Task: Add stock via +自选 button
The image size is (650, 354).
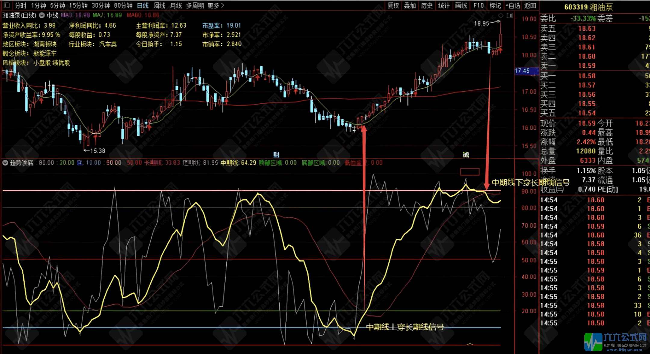Action: click(x=513, y=5)
